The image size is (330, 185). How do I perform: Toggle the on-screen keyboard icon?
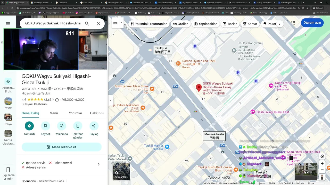pos(115,23)
